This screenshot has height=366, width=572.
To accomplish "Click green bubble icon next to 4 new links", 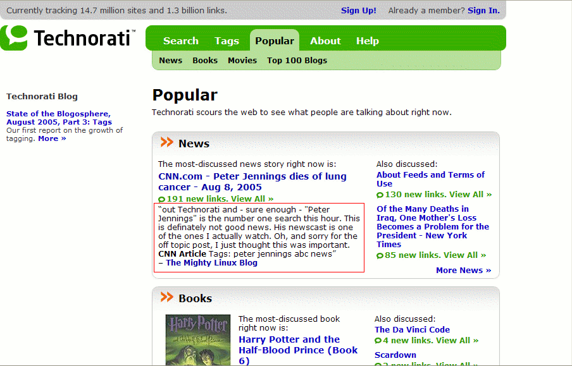I will (378, 341).
